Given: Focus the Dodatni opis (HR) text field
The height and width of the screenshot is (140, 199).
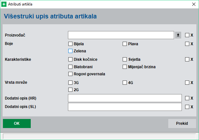Looking at the screenshot, I should click(x=125, y=98).
